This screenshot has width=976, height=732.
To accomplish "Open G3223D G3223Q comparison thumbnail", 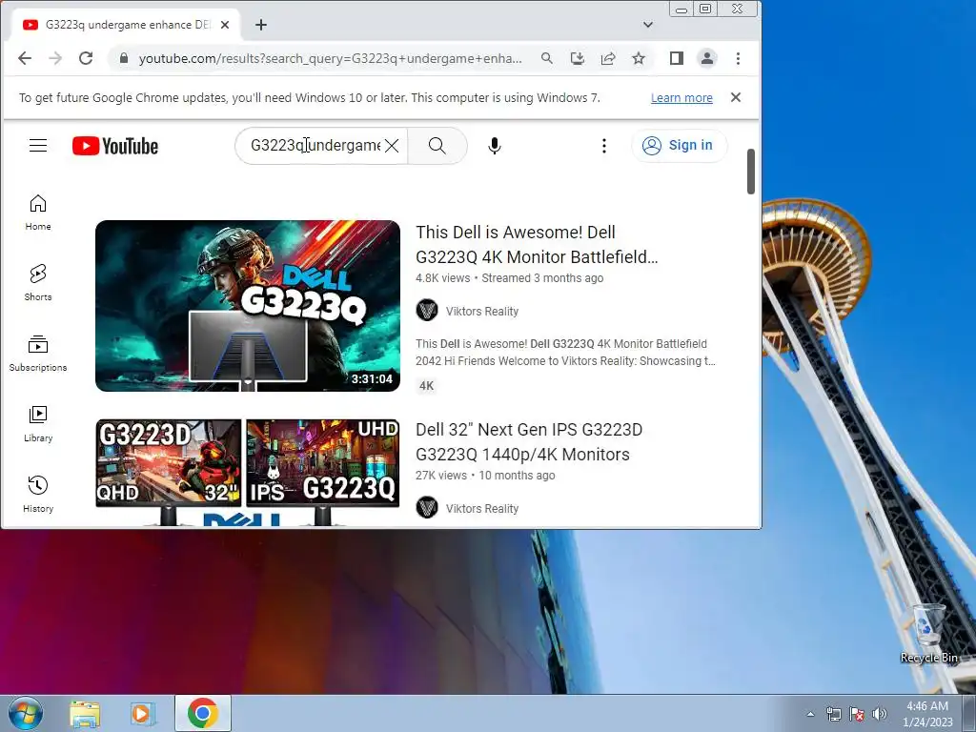I will [248, 473].
